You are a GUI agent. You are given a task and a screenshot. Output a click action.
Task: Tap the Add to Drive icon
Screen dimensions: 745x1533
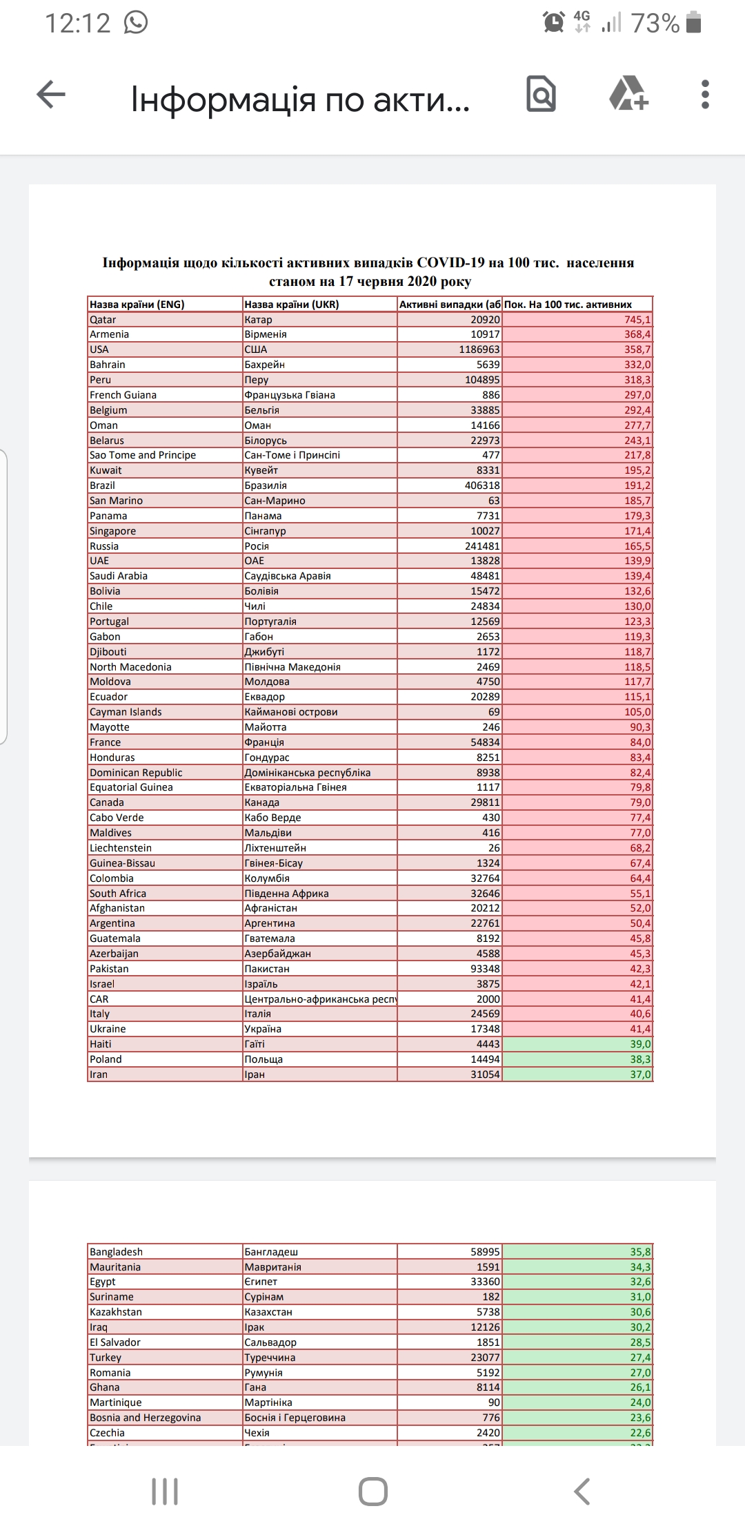[628, 94]
